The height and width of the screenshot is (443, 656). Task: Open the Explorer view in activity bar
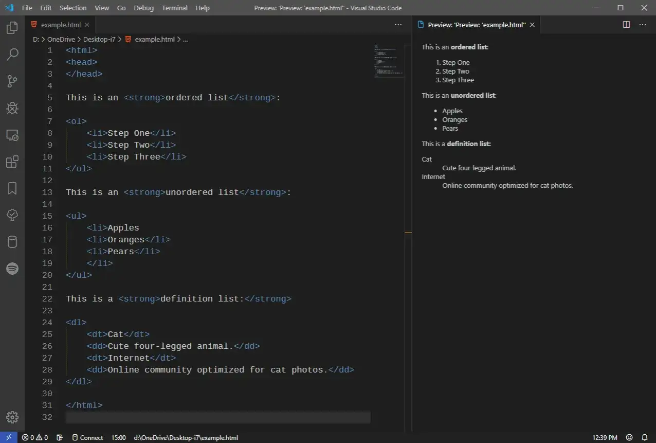click(12, 28)
